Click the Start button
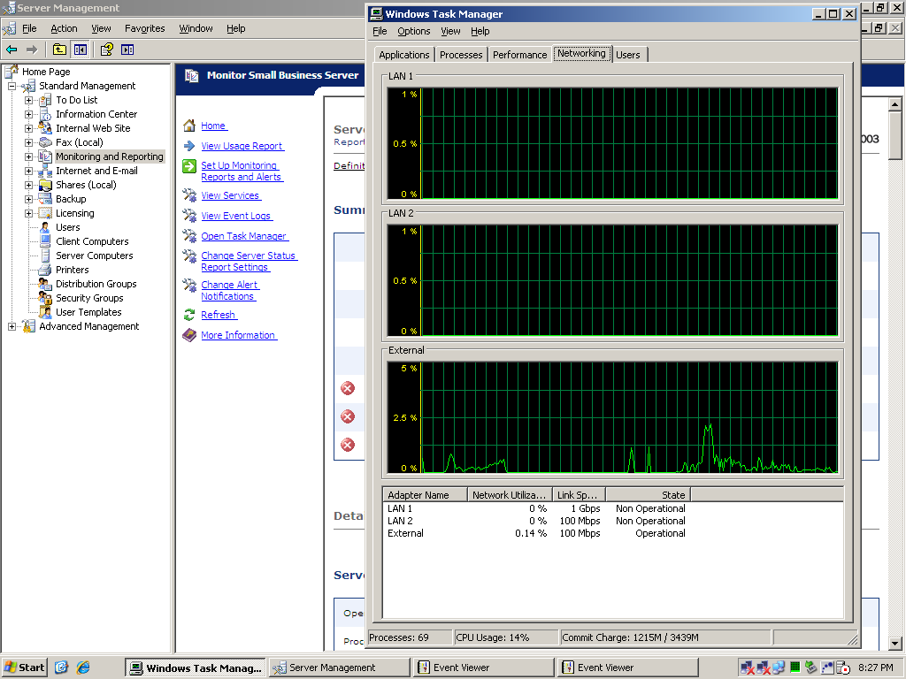The width and height of the screenshot is (906, 679). coord(24,668)
